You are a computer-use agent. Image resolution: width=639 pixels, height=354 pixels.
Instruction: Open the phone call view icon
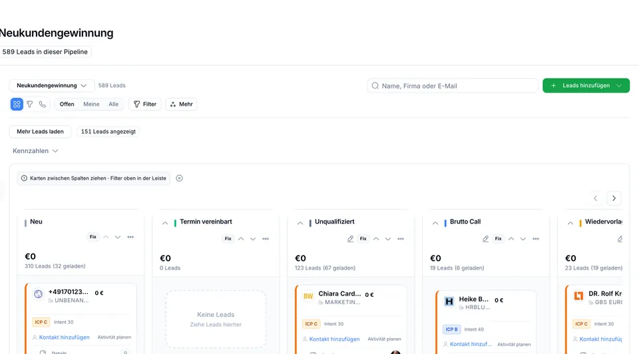click(x=43, y=104)
